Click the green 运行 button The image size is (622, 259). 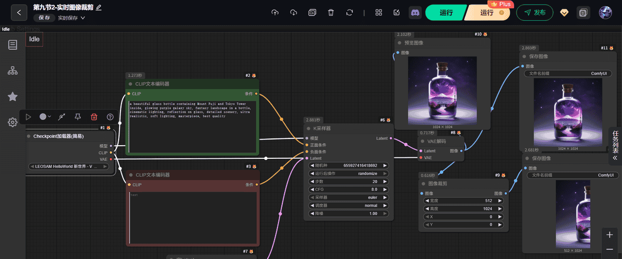(x=446, y=13)
